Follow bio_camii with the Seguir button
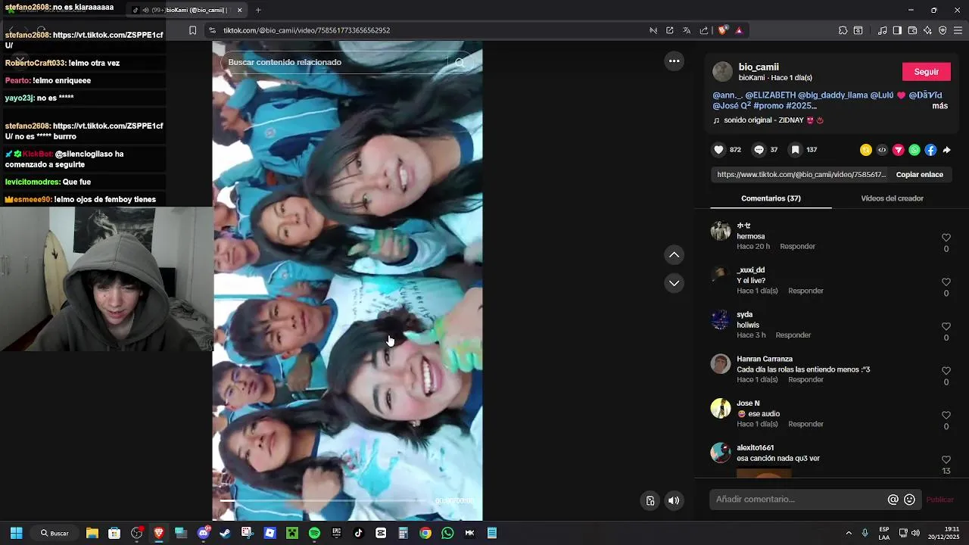969x545 pixels. [x=926, y=72]
